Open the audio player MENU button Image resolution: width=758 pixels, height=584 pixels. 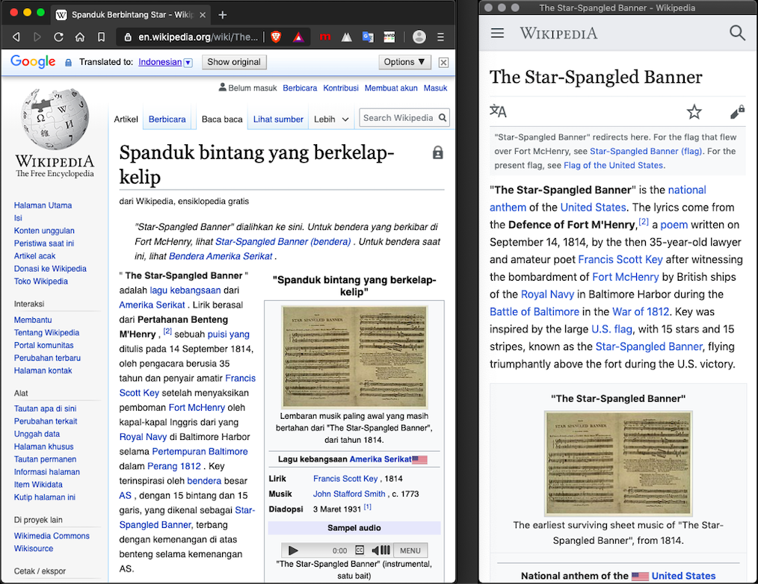click(x=410, y=550)
